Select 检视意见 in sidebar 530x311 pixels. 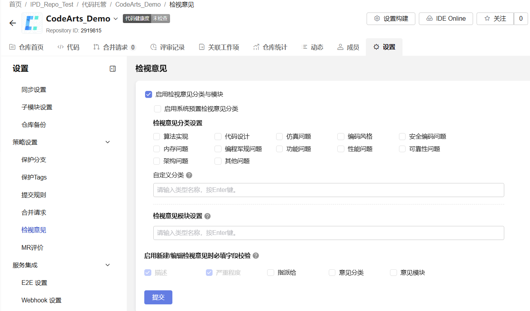[34, 230]
